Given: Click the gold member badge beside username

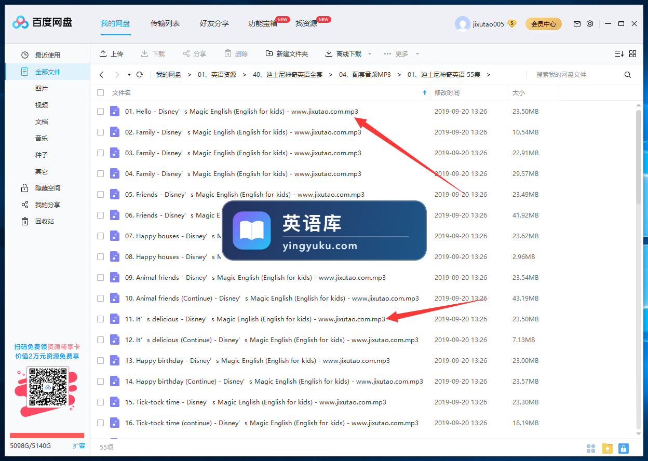Looking at the screenshot, I should (x=512, y=23).
